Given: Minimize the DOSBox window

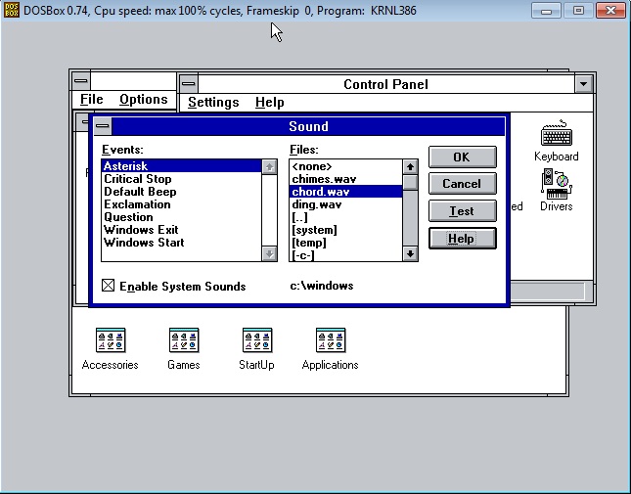Looking at the screenshot, I should coord(546,11).
